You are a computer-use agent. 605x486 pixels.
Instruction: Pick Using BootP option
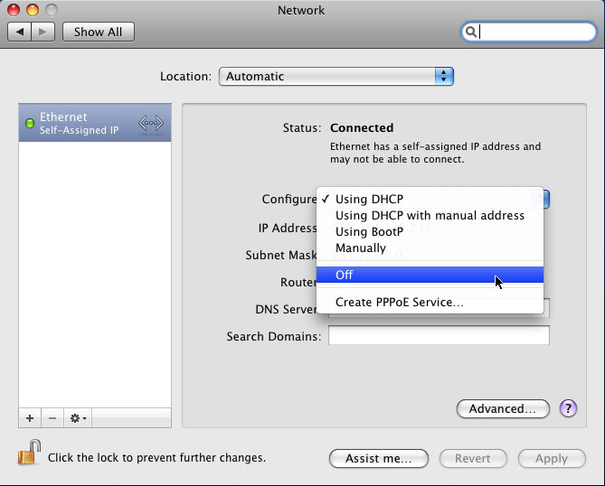click(430, 231)
